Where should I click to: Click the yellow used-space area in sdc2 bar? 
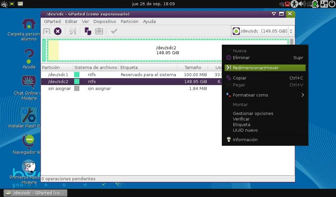53,50
